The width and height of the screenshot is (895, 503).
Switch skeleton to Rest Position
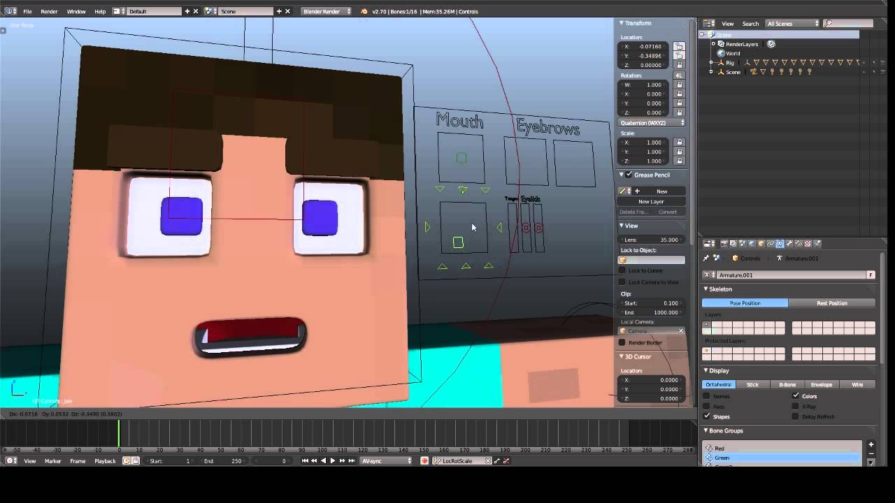[832, 303]
